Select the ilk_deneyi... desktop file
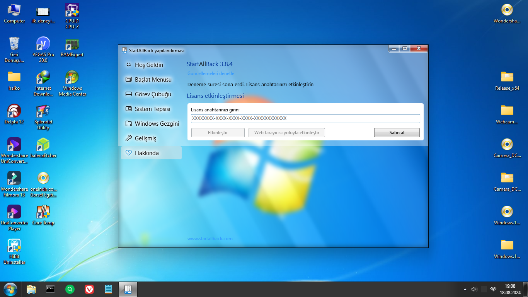528x297 pixels. pyautogui.click(x=43, y=14)
